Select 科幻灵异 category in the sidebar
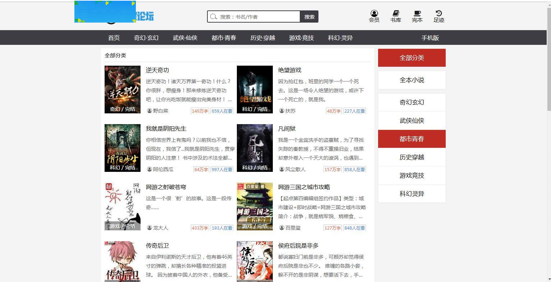 pos(412,194)
